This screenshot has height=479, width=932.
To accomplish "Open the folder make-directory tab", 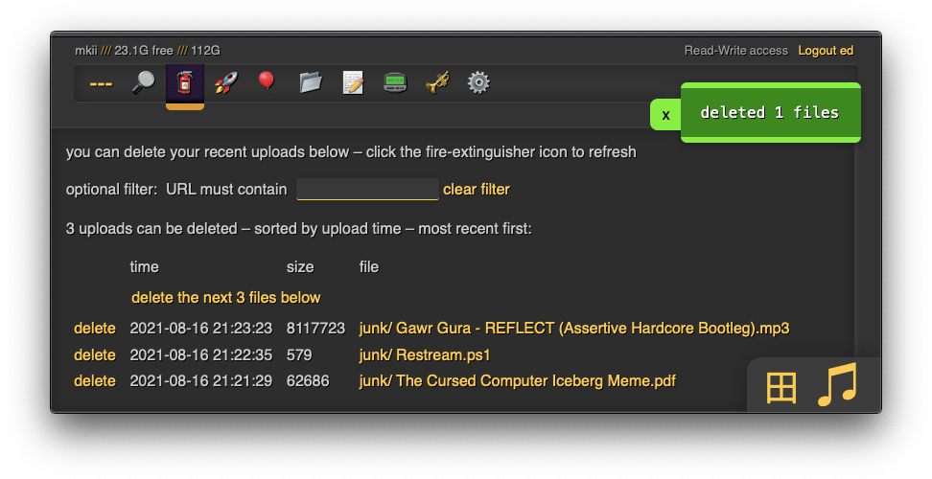I will tap(311, 83).
